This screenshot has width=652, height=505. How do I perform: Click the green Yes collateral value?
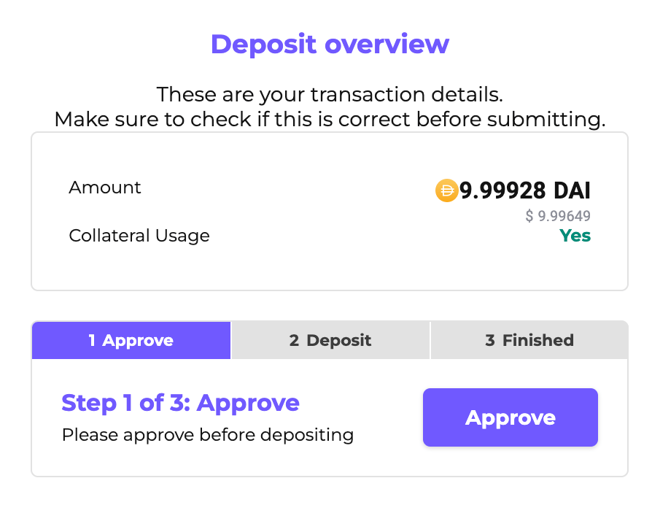tap(575, 236)
